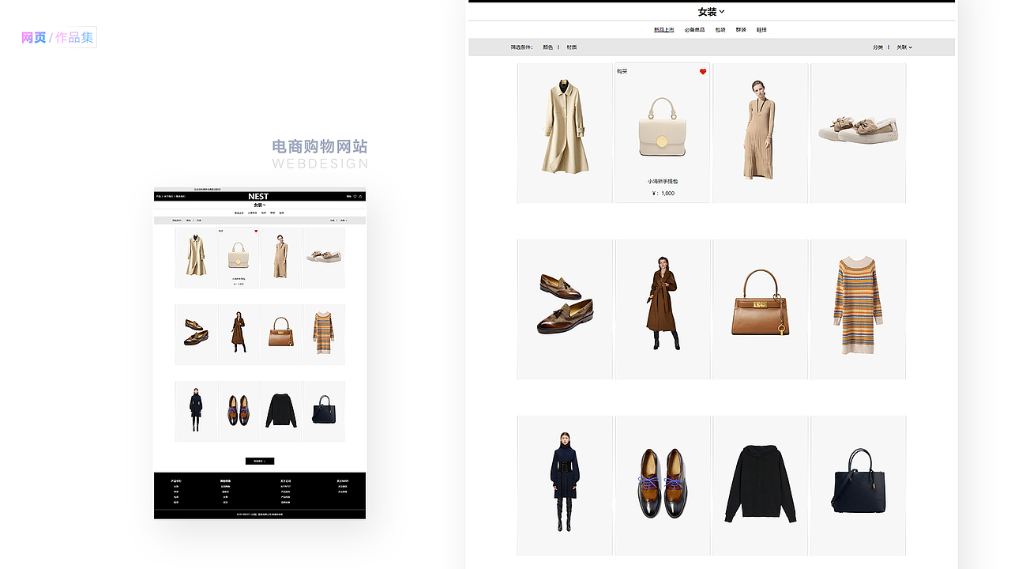Image resolution: width=1011 pixels, height=569 pixels.
Task: Click load more button in small preview
Action: click(x=260, y=461)
